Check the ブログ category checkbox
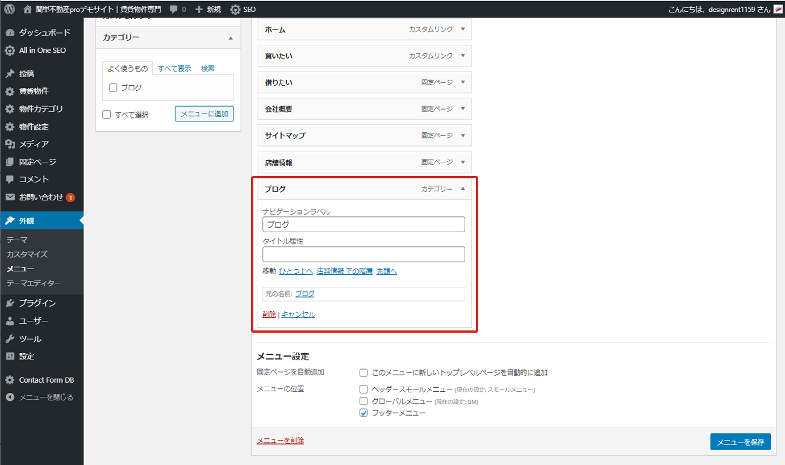785x465 pixels. (113, 88)
